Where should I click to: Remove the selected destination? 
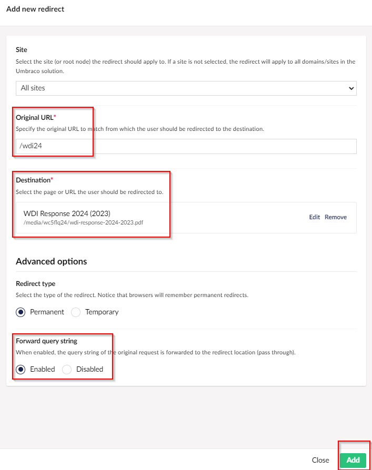335,217
